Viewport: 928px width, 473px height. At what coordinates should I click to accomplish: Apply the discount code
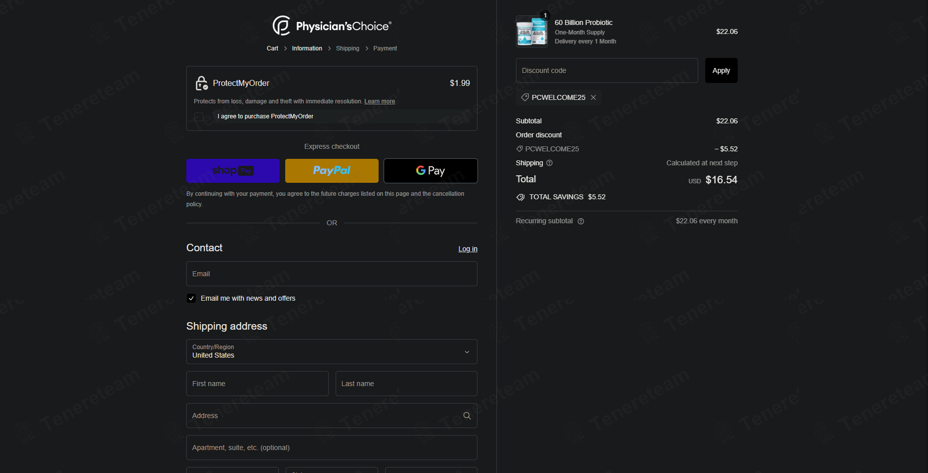(x=721, y=70)
